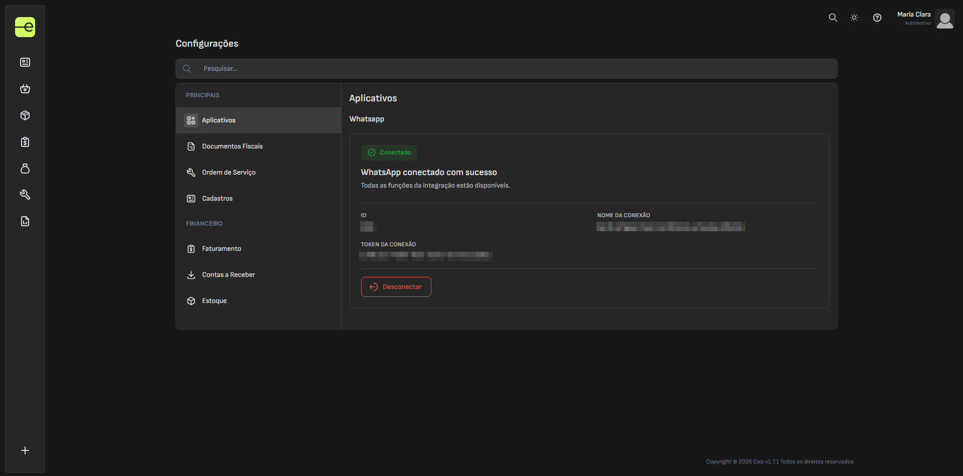The image size is (963, 476).
Task: Open the package box sidebar icon
Action: coord(25,115)
